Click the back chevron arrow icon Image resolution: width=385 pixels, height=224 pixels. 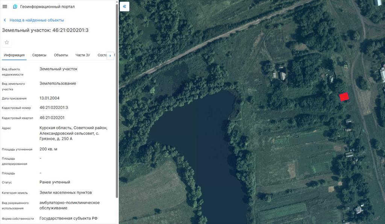click(5, 20)
